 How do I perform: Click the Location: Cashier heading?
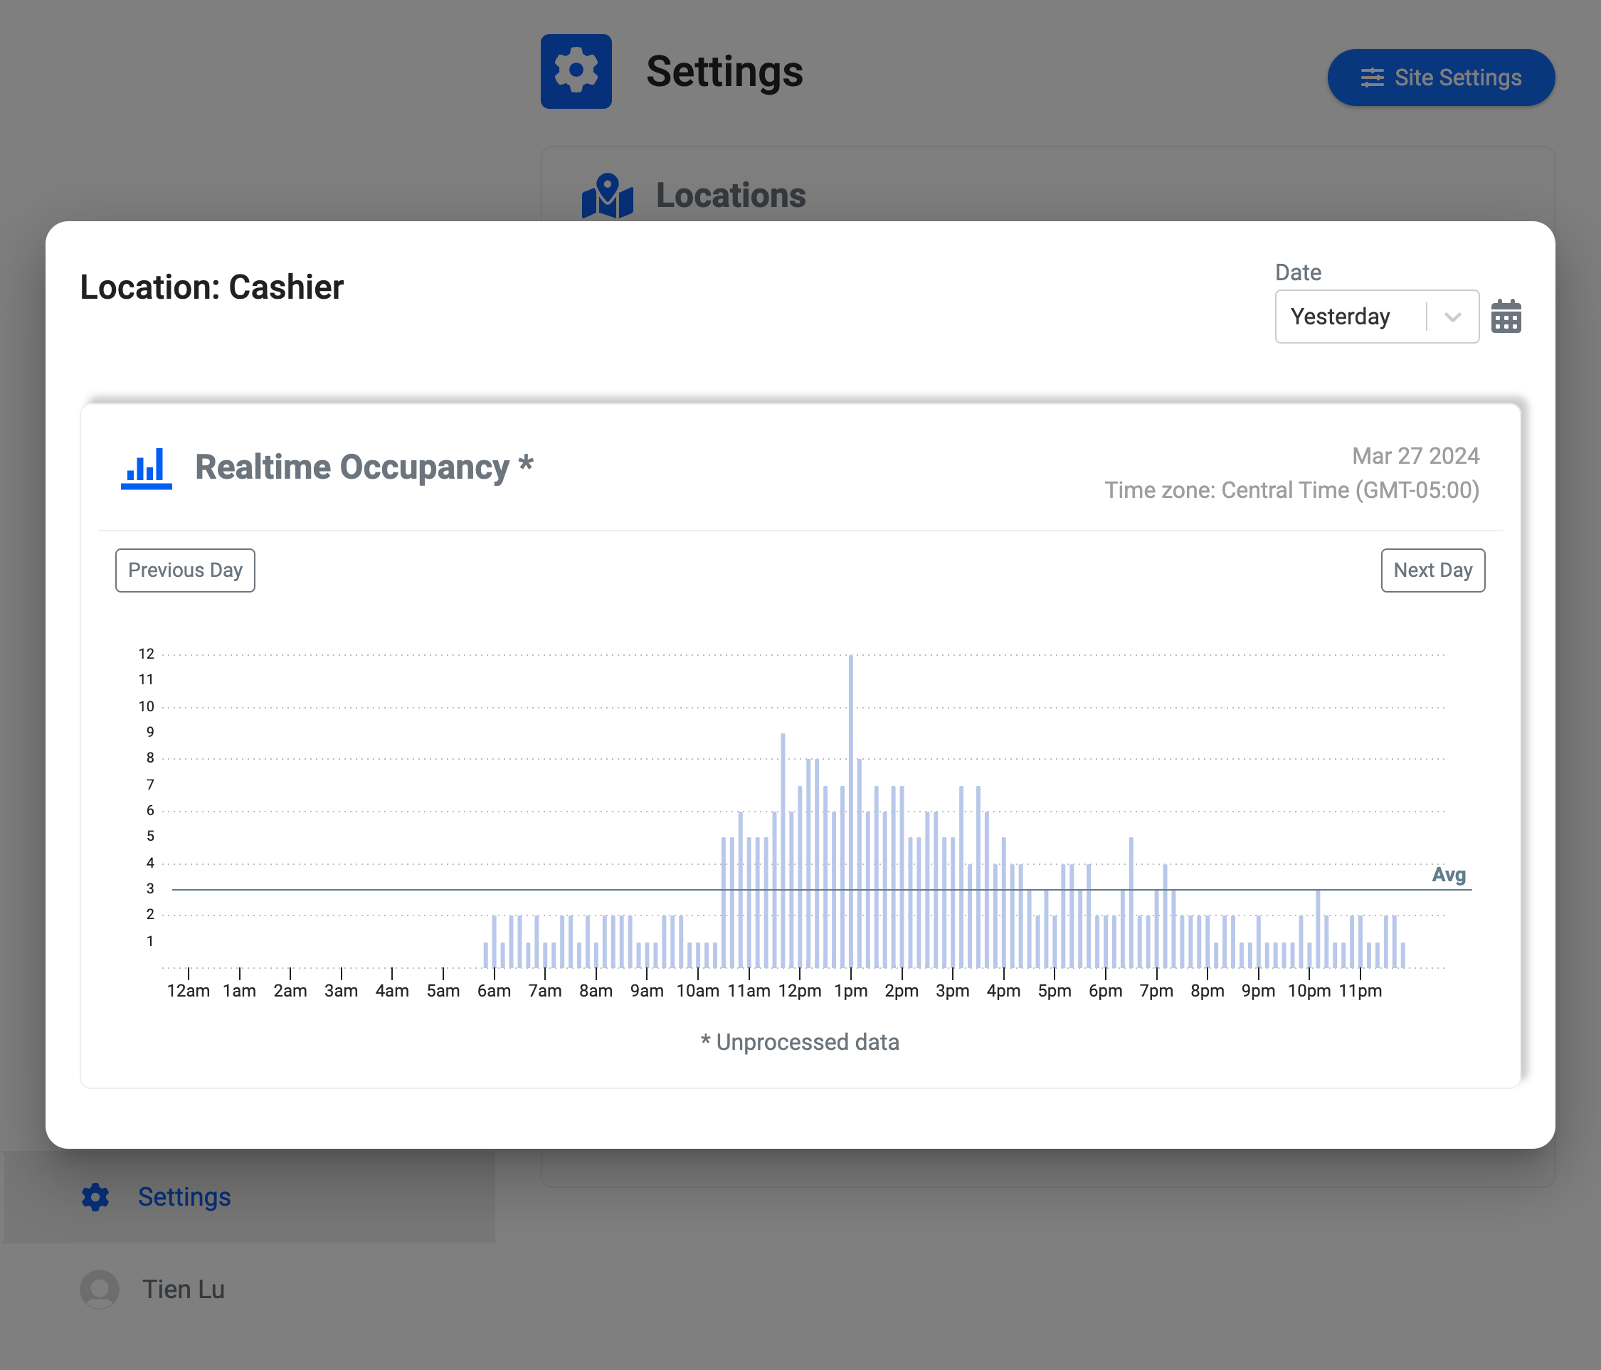pyautogui.click(x=212, y=287)
